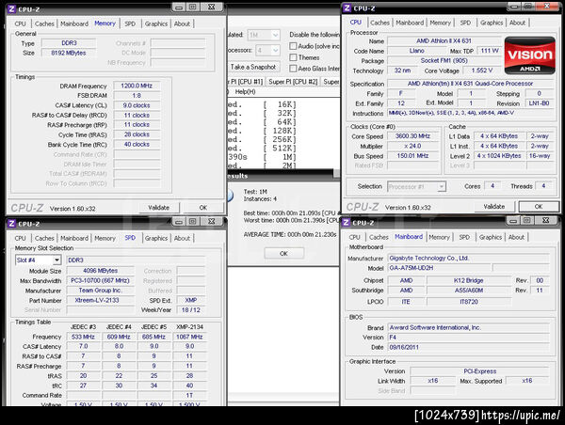Open Graphics tab in Memory window

pos(156,24)
